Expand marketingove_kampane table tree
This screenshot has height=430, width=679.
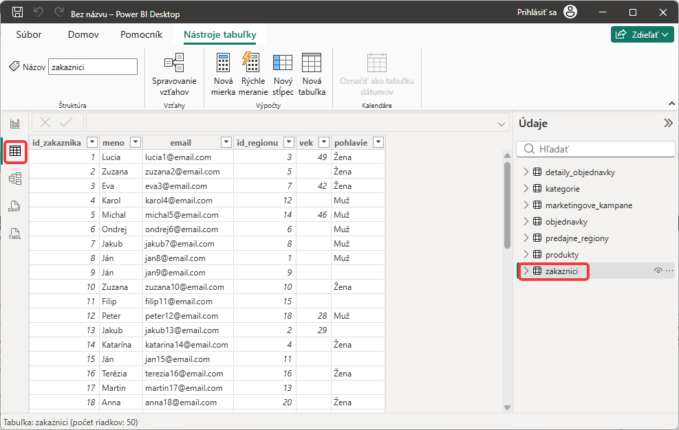click(x=526, y=205)
